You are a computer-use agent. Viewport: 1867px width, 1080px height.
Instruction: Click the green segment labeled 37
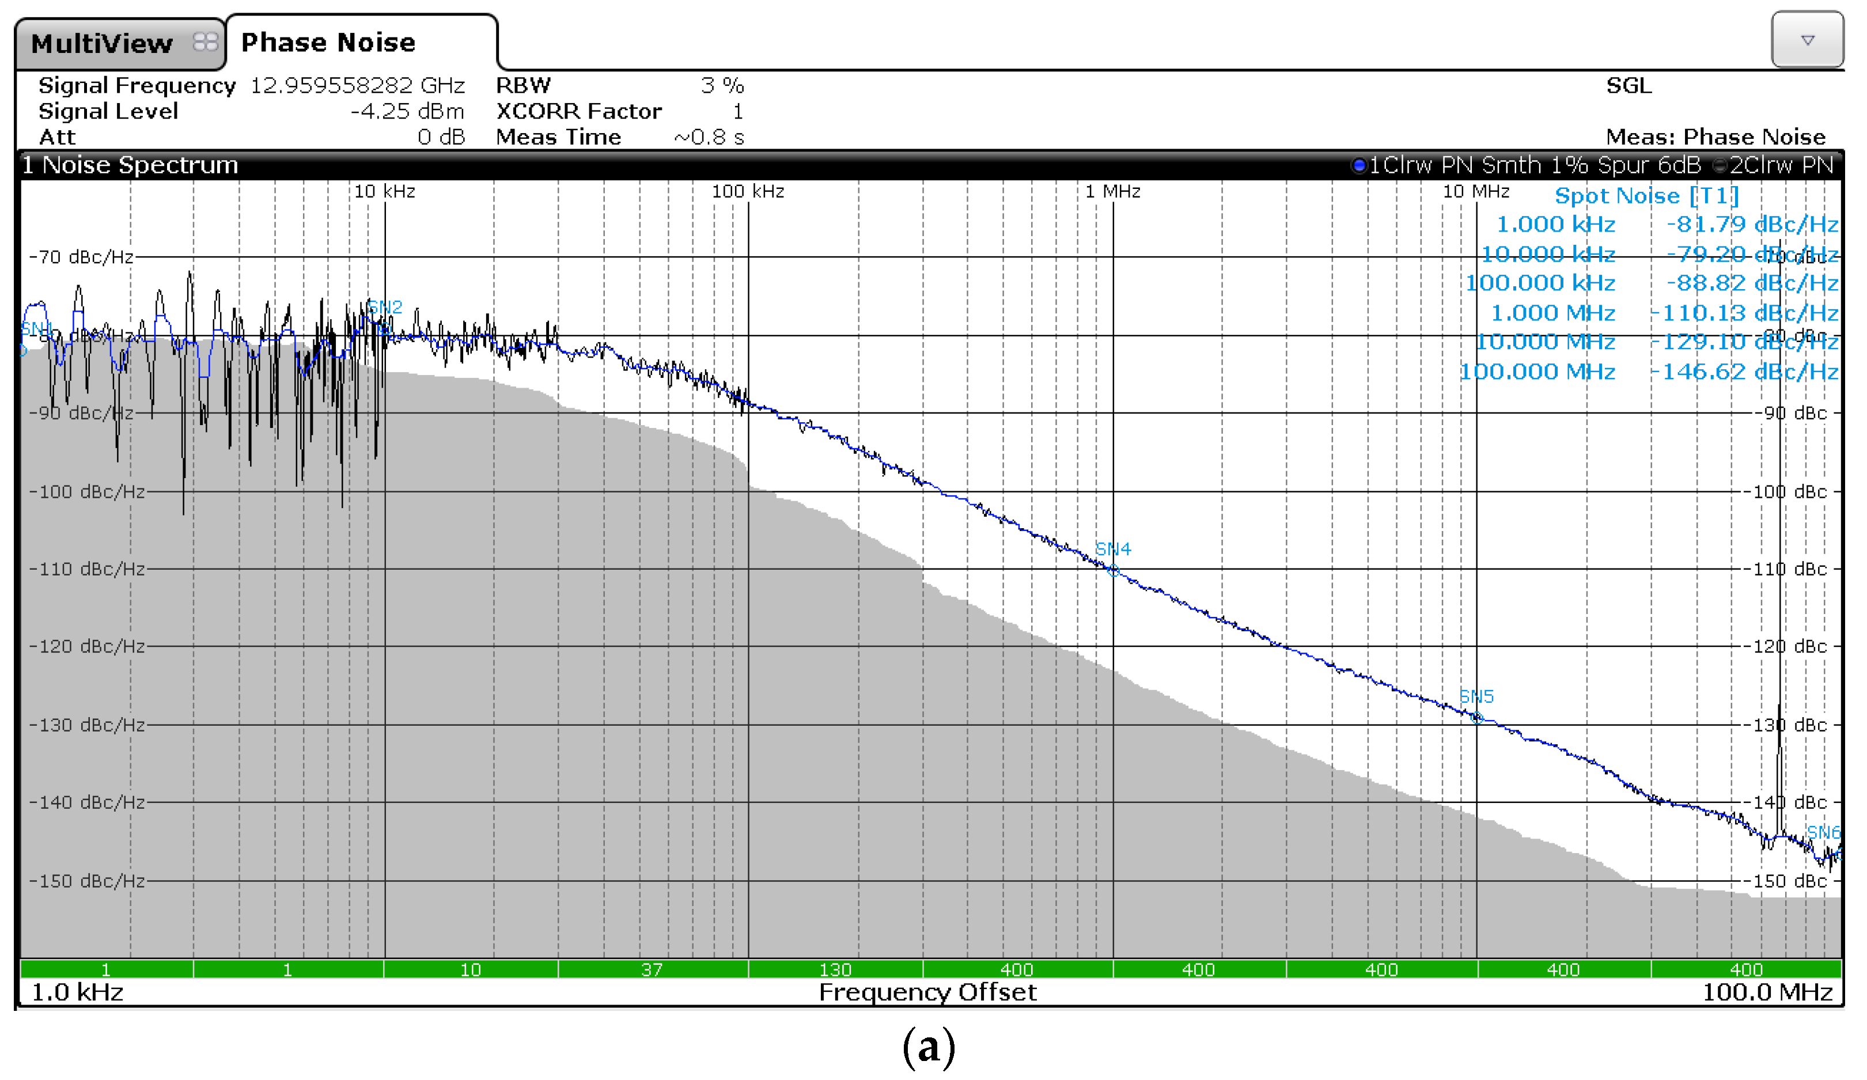[652, 969]
